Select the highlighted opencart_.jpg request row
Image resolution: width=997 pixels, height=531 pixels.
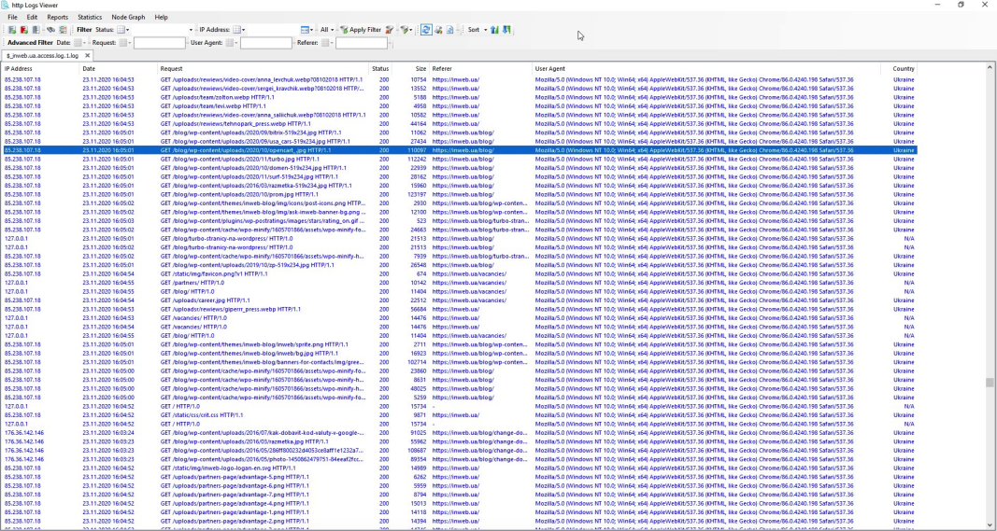(459, 150)
